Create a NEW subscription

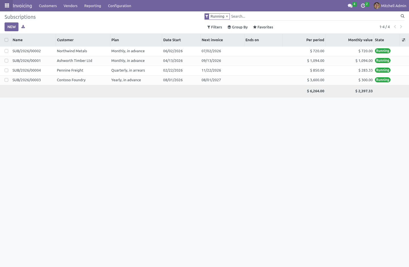(11, 27)
